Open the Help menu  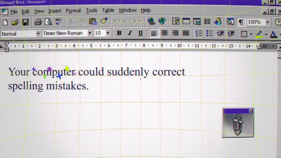pos(145,10)
